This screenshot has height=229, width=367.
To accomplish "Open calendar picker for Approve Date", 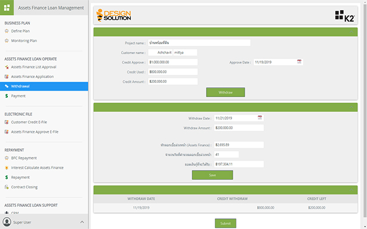I will [x=299, y=62].
